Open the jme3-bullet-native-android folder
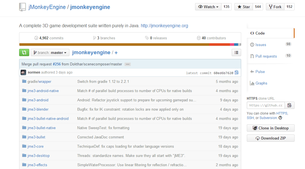This screenshot has width=305, height=169. (x=48, y=118)
